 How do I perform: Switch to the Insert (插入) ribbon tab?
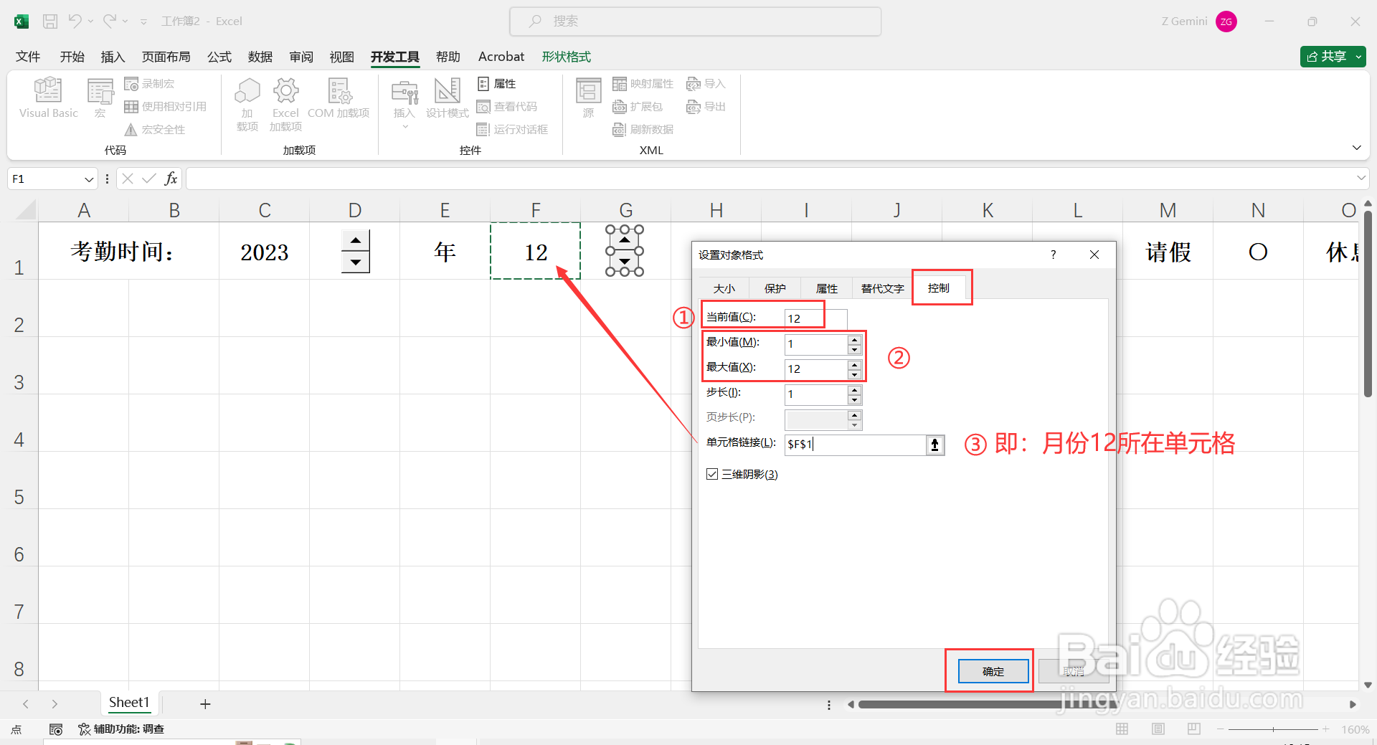tap(113, 57)
